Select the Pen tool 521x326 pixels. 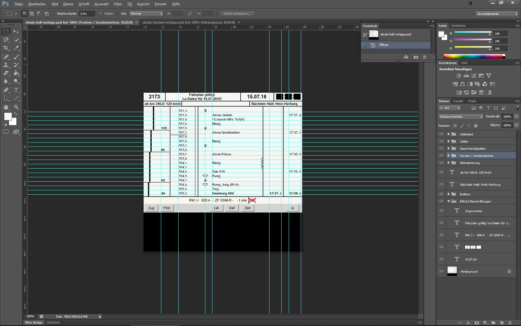coord(6,90)
